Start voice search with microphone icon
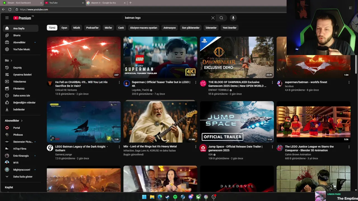Viewport: 358px width, 201px height. click(233, 18)
